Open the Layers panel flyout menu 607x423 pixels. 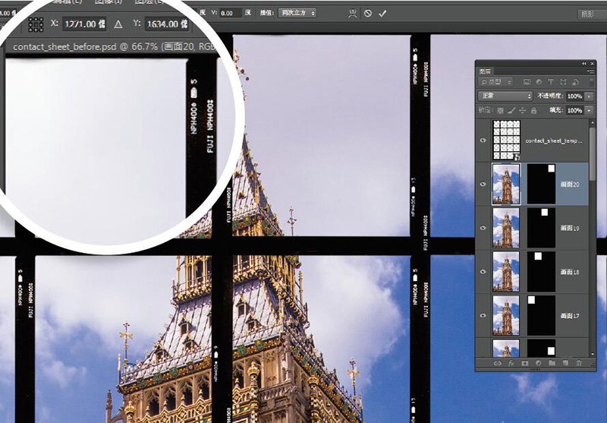(x=589, y=71)
